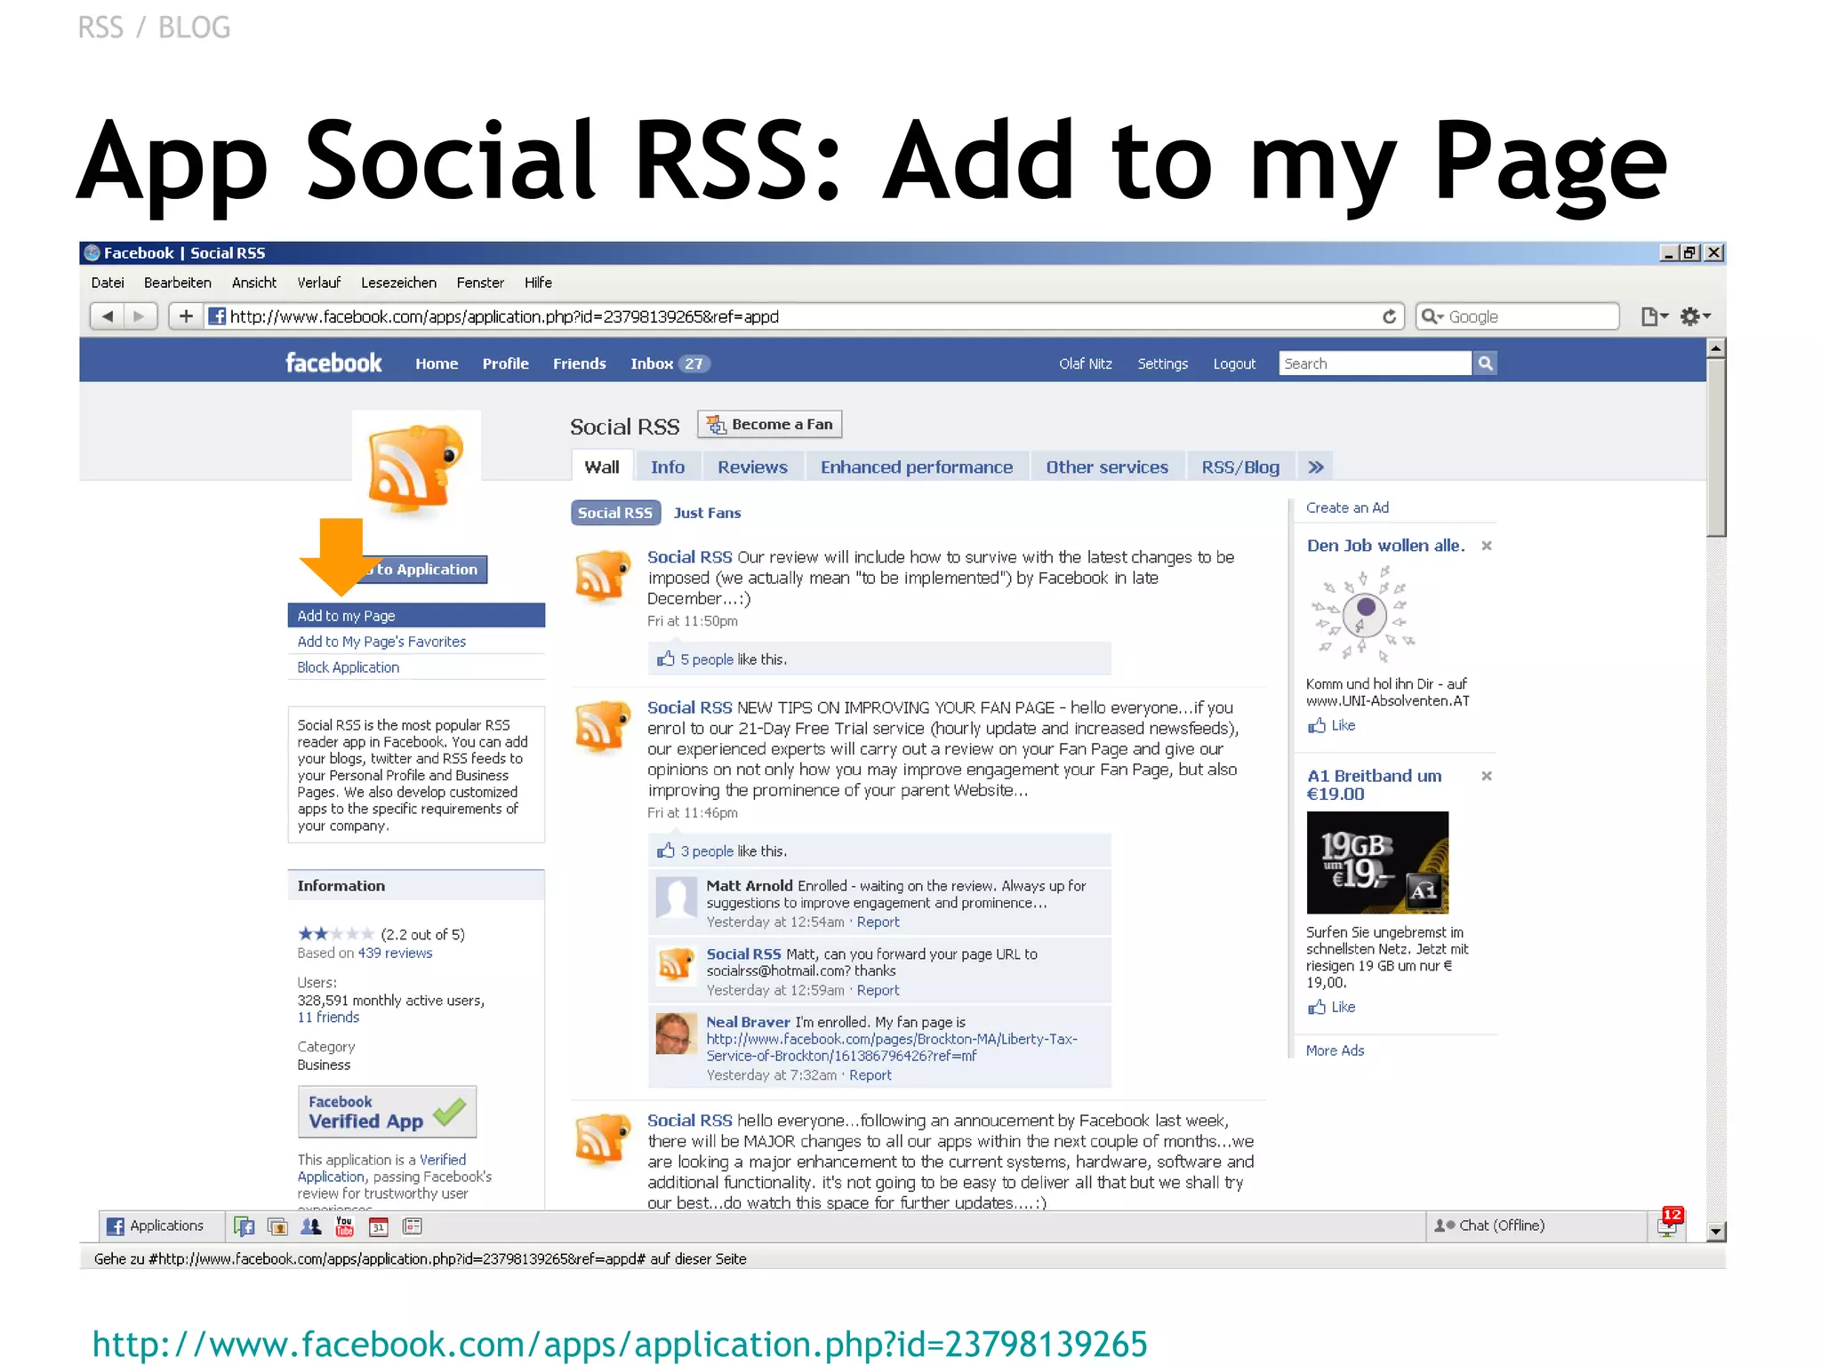Close the A1 Breitband ad
This screenshot has height=1365, width=1821.
1487,776
